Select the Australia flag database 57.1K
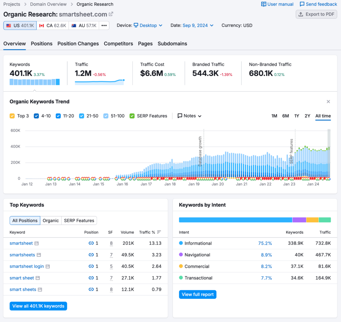The width and height of the screenshot is (341, 322). coord(84,26)
